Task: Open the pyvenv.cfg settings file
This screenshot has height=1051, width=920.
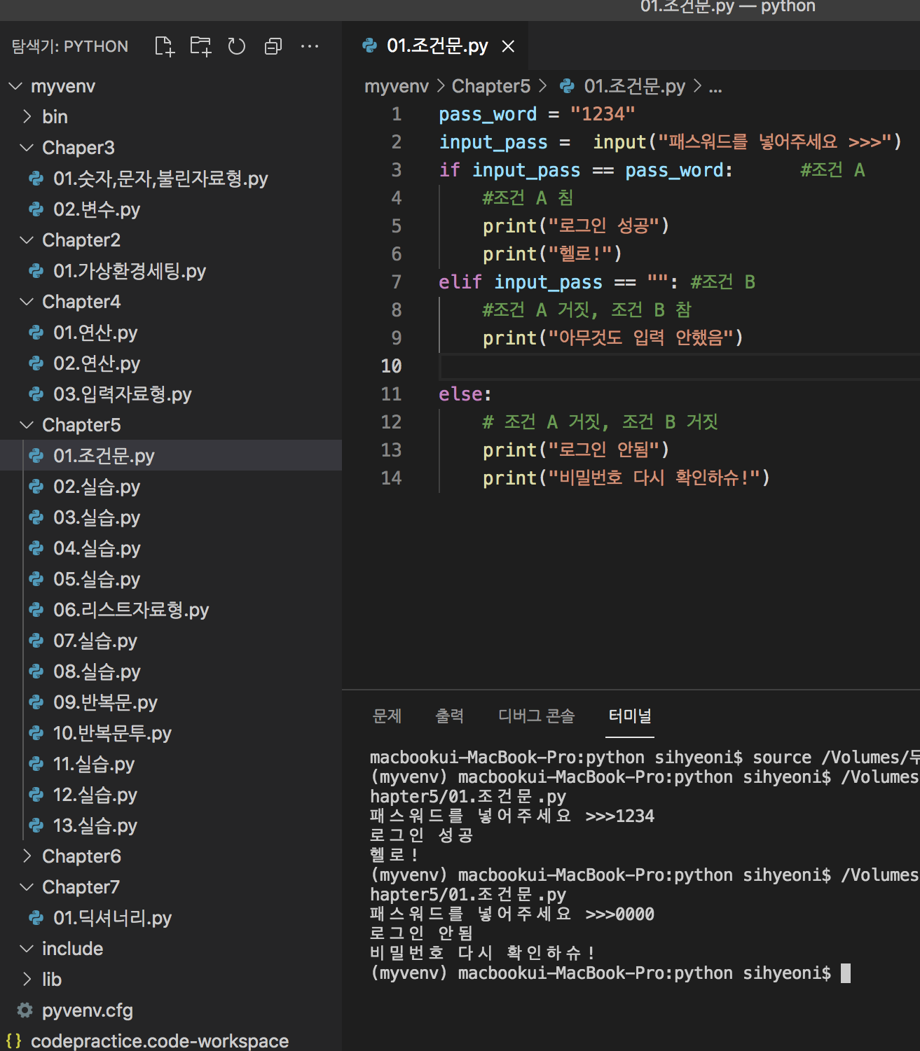Action: [x=171, y=1010]
